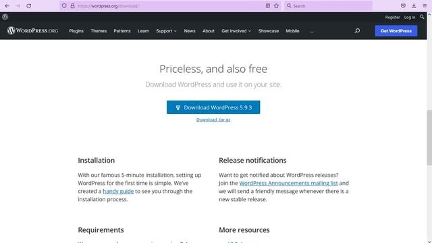The width and height of the screenshot is (432, 243).
Task: Open the Patterns menu item
Action: 122,31
